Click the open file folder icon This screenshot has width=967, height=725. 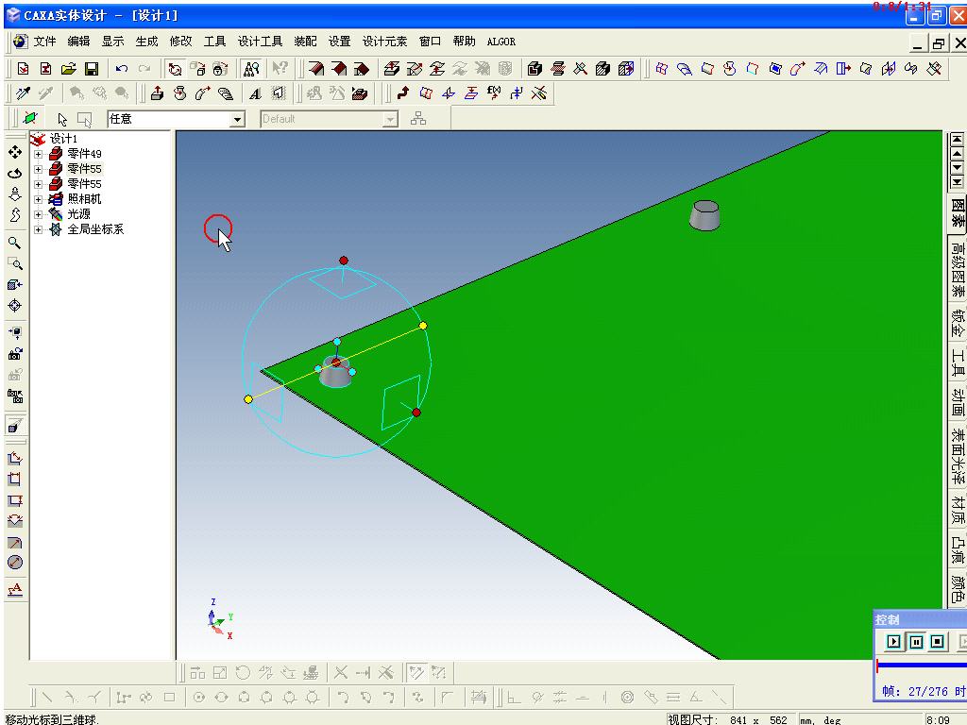click(x=68, y=68)
